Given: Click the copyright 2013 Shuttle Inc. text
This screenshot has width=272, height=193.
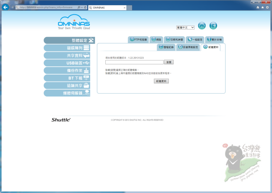Looking at the screenshot, I should pos(137,120).
